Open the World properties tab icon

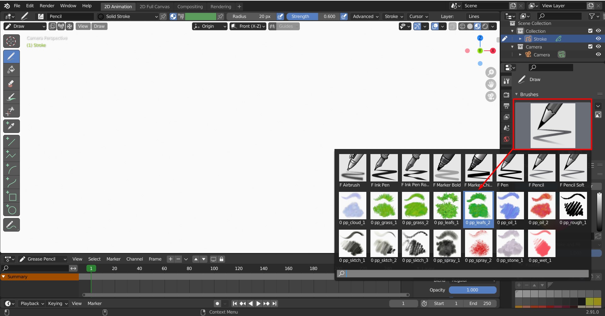(507, 139)
